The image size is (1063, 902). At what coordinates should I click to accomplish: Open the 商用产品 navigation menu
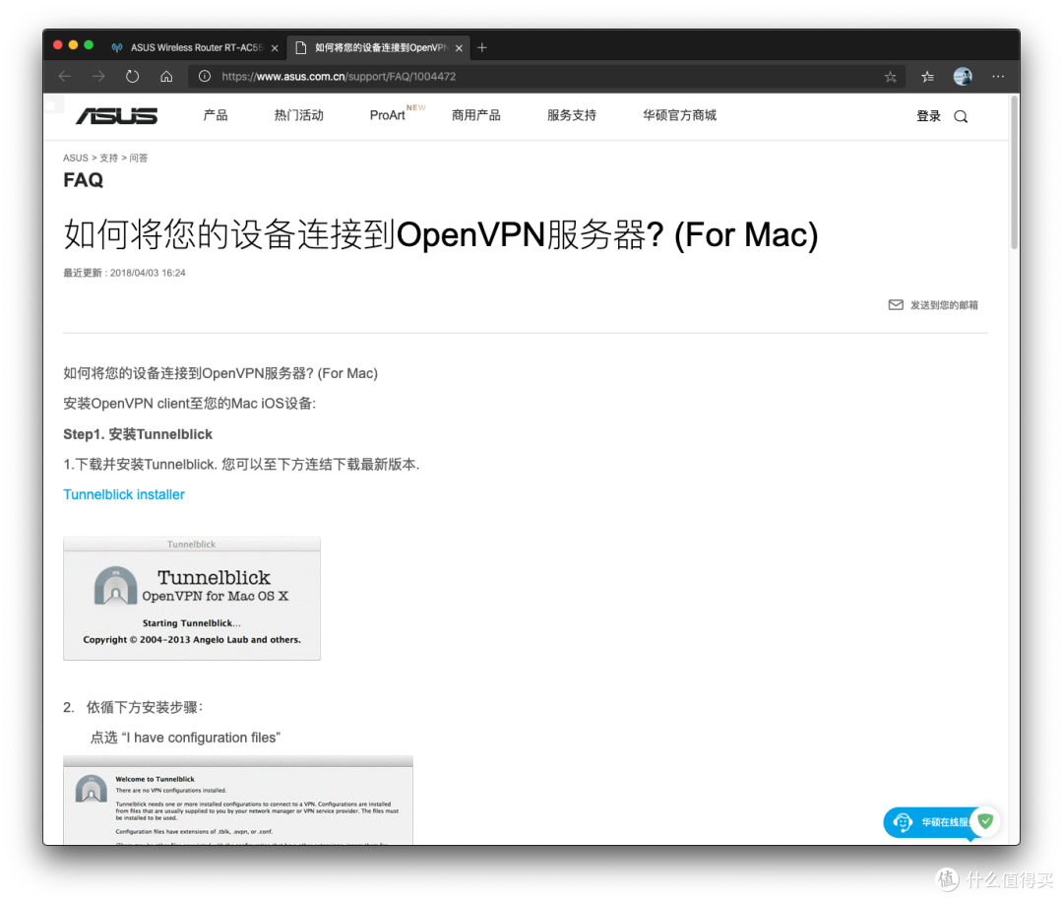pyautogui.click(x=476, y=115)
